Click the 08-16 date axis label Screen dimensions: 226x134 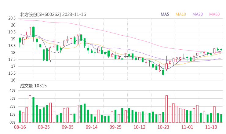point(20,127)
